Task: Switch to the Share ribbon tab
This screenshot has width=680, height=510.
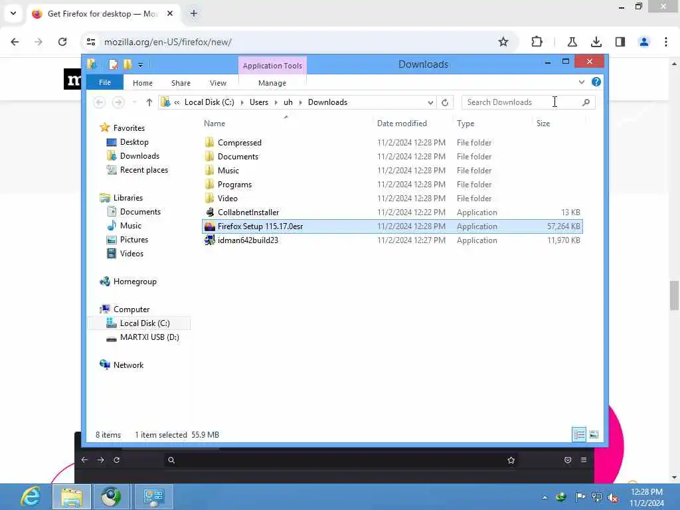Action: click(x=181, y=83)
